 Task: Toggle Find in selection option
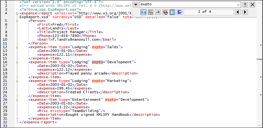click(x=172, y=12)
